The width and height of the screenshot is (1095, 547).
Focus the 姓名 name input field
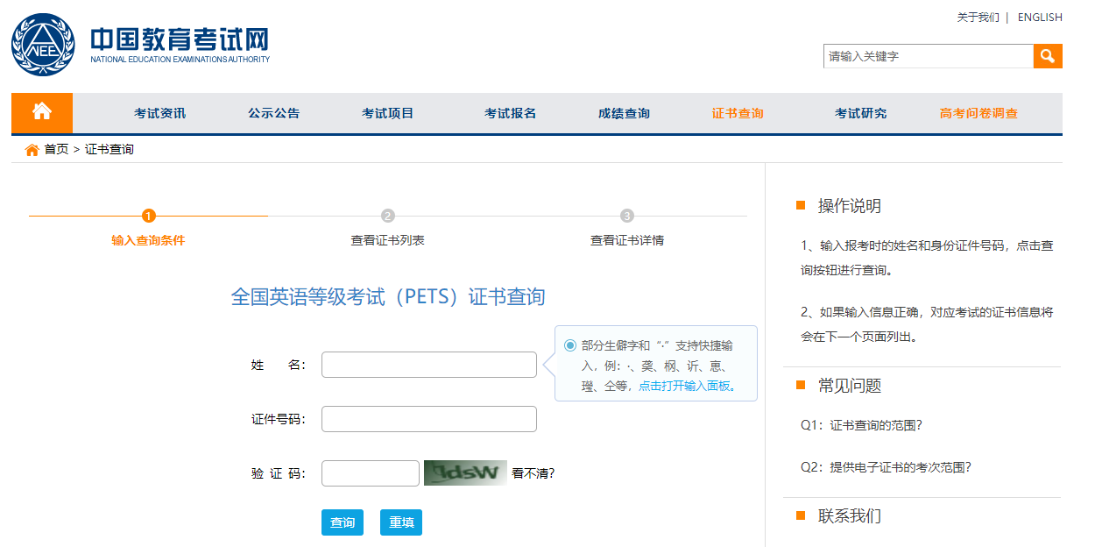tap(428, 365)
